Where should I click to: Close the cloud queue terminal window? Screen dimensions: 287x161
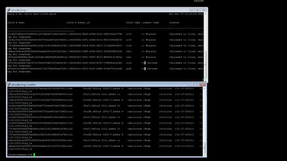tap(204, 10)
